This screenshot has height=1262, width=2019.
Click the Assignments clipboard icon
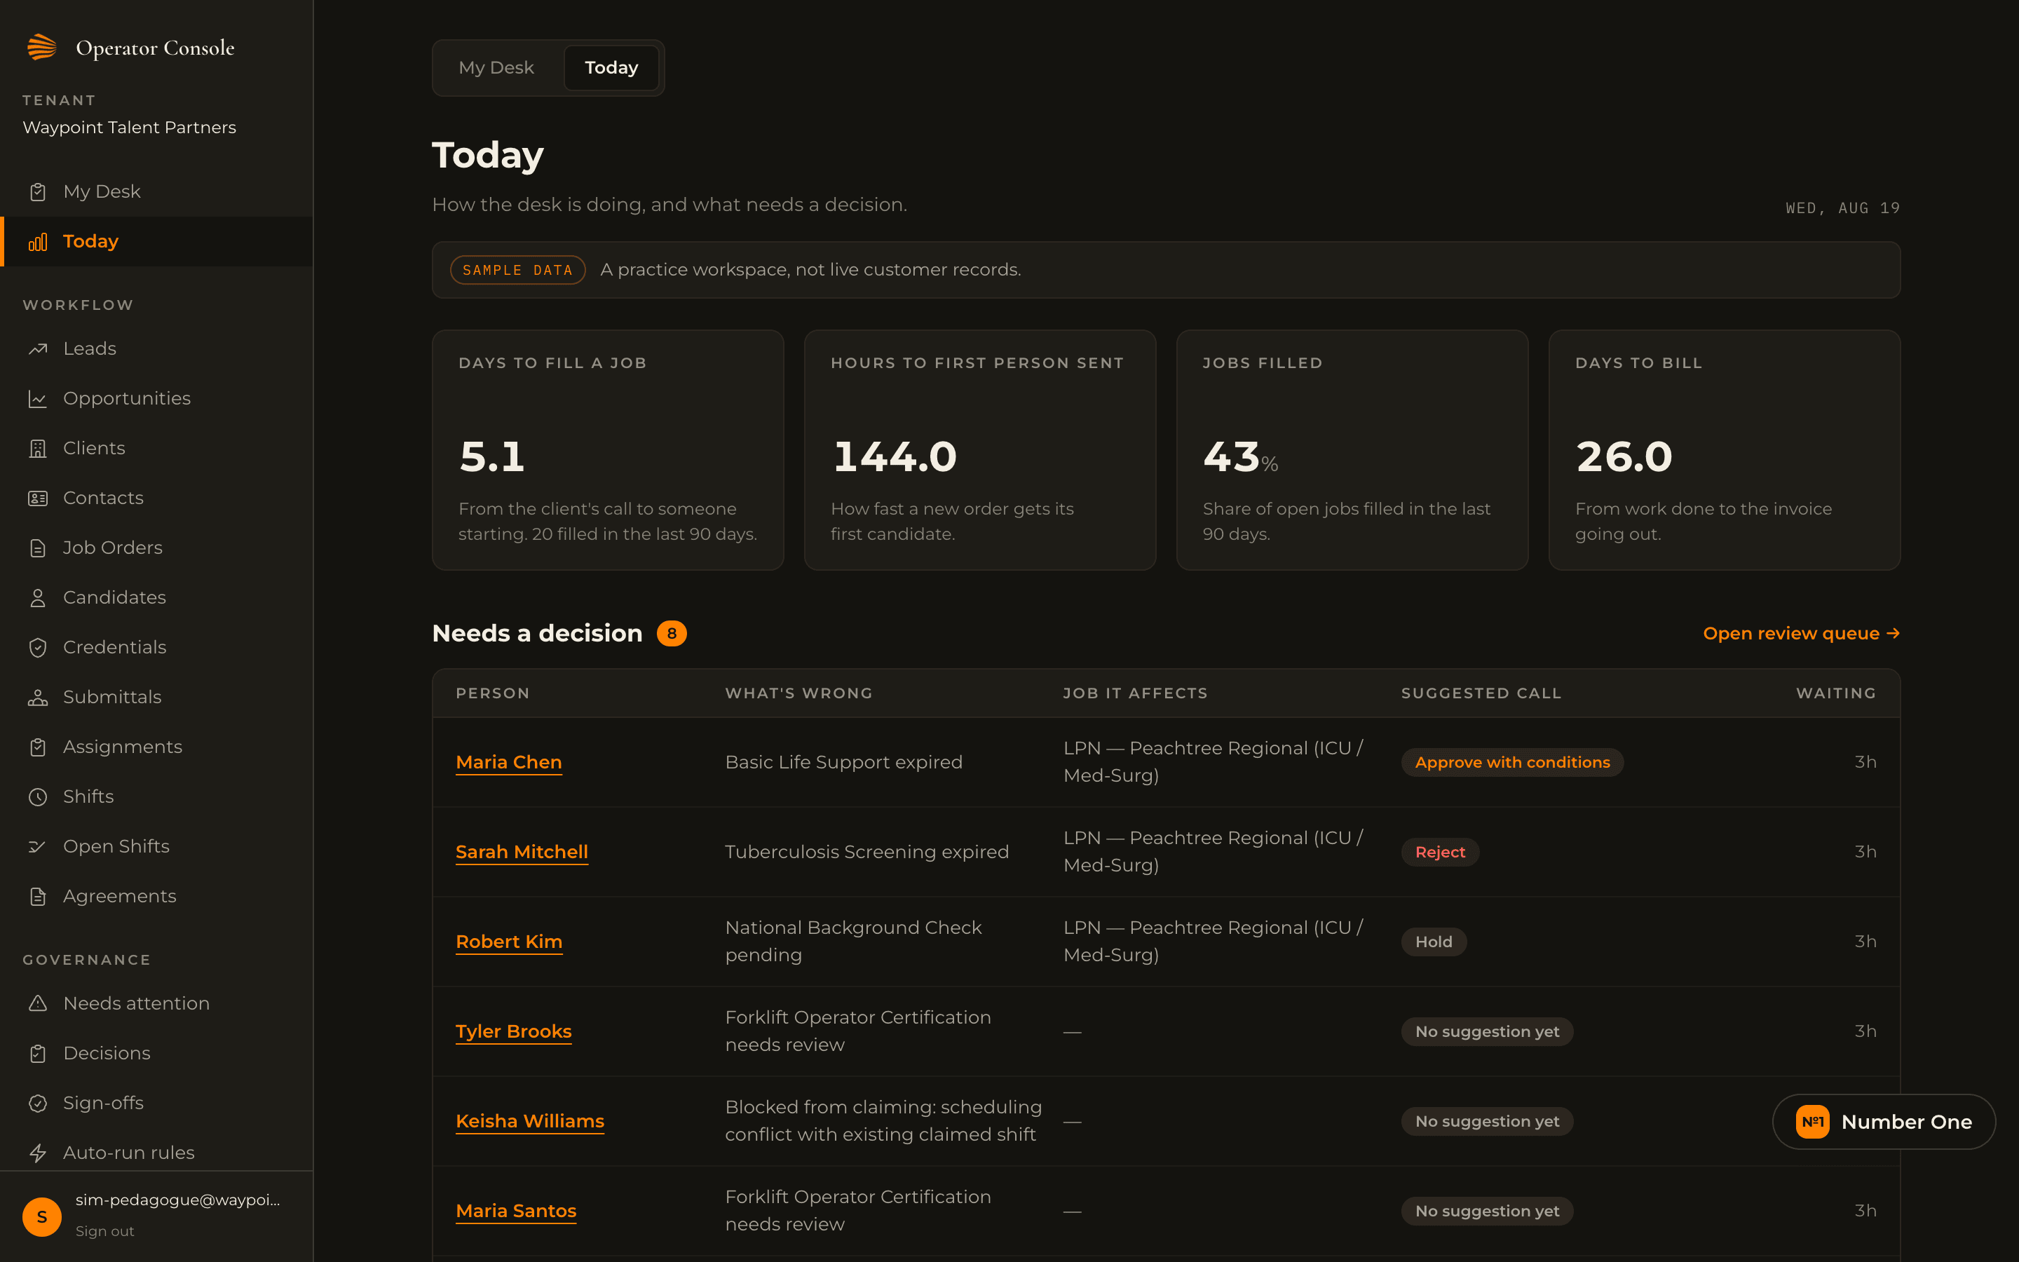pyautogui.click(x=38, y=747)
